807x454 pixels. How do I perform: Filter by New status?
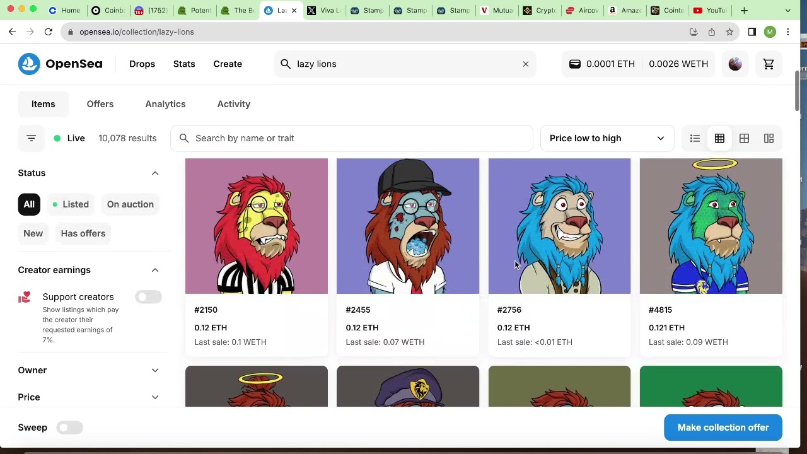click(33, 233)
